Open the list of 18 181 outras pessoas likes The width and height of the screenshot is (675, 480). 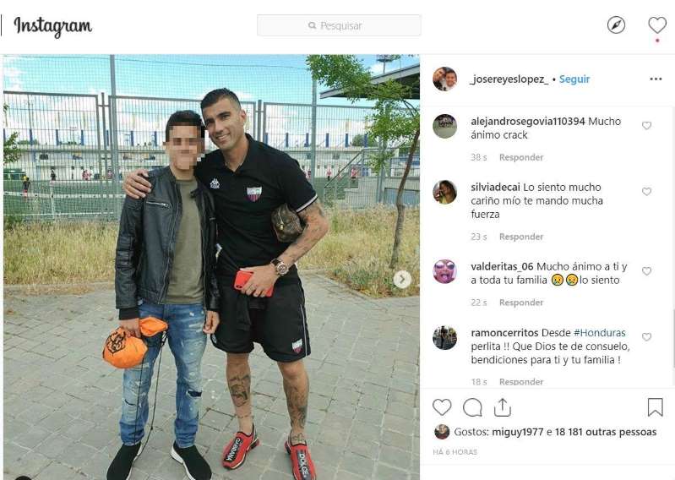605,432
